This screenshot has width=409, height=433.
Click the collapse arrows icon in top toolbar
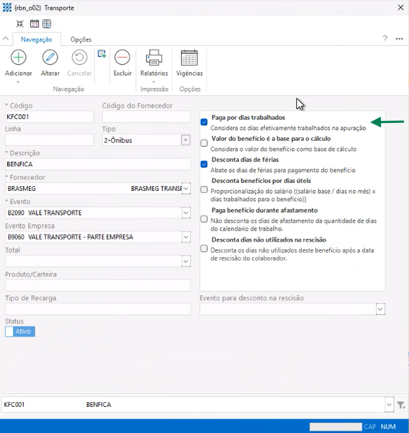point(20,24)
